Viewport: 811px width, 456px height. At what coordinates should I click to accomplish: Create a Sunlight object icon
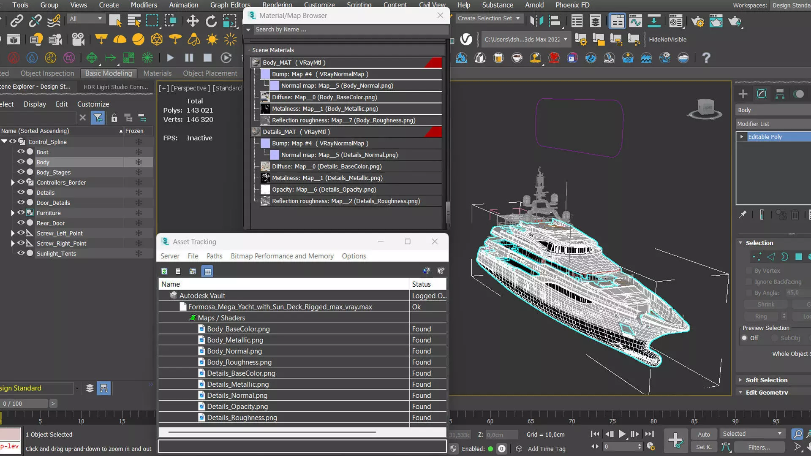point(212,39)
